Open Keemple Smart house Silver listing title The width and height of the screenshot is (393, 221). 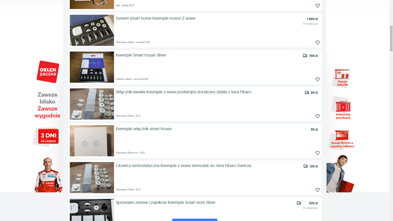point(141,55)
